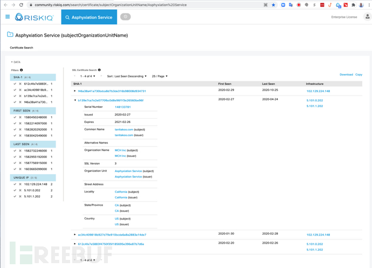Viewport: 372px width, 268px height.
Task: Include filter for SHA-1 ac34c409818b9
Action: tap(15, 90)
